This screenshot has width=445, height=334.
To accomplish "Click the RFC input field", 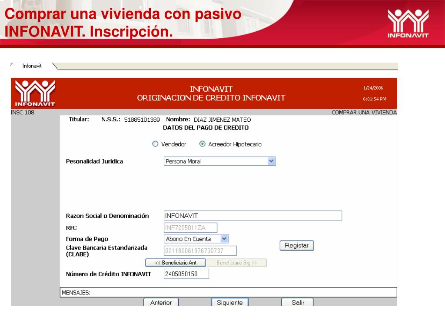I will pyautogui.click(x=190, y=227).
